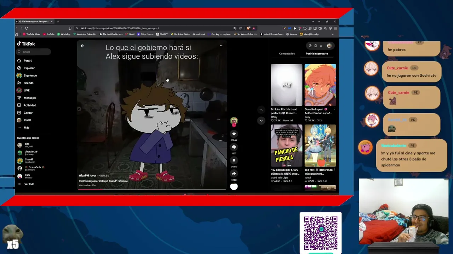The image size is (453, 254).
Task: Open the Friends section
Action: pyautogui.click(x=25, y=83)
